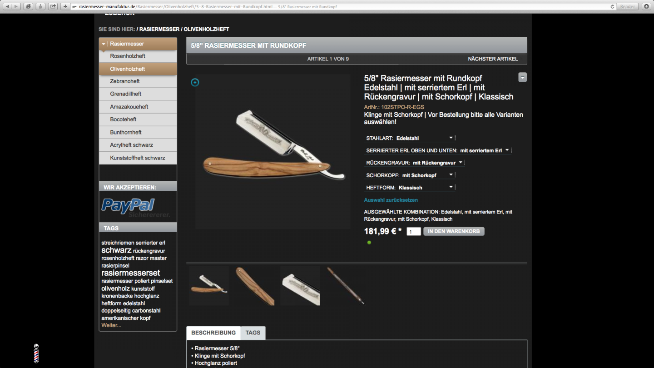Open the Schorkopf dropdown
Image resolution: width=654 pixels, height=368 pixels.
coord(409,175)
